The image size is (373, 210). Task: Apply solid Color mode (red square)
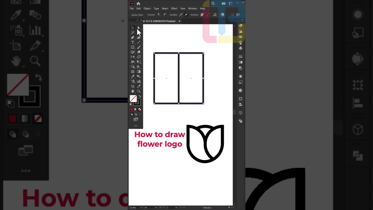[131, 109]
